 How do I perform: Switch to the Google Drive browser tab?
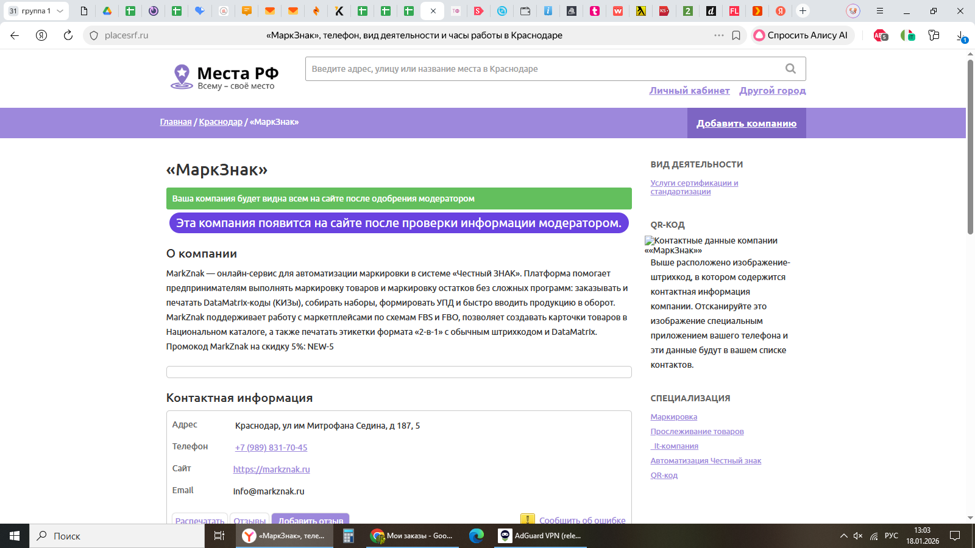(107, 11)
